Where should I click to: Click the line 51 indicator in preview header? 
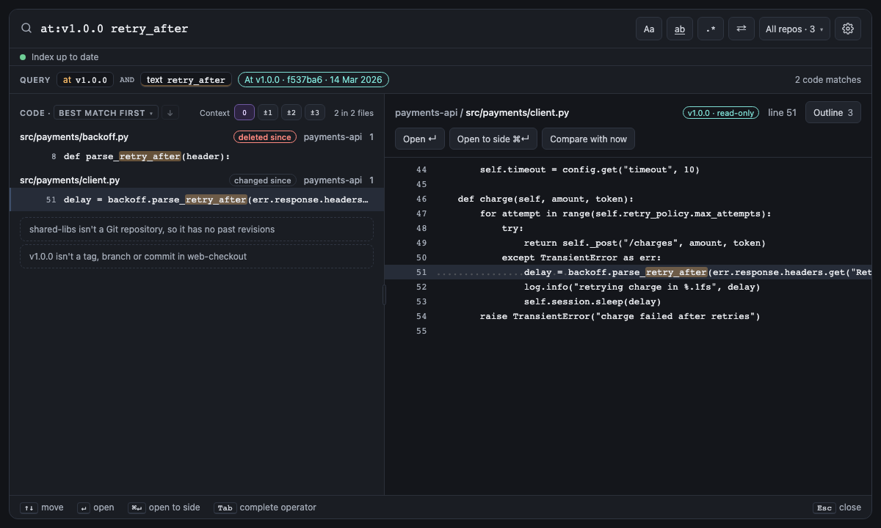coord(782,113)
